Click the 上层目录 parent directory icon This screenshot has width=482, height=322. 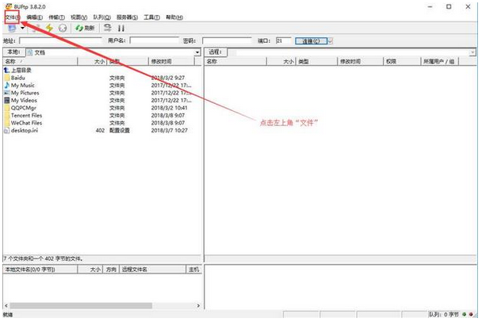tap(7, 70)
